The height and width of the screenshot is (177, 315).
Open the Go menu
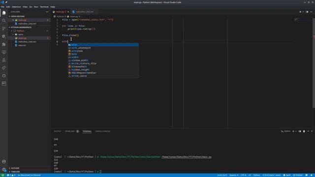[x=31, y=7]
